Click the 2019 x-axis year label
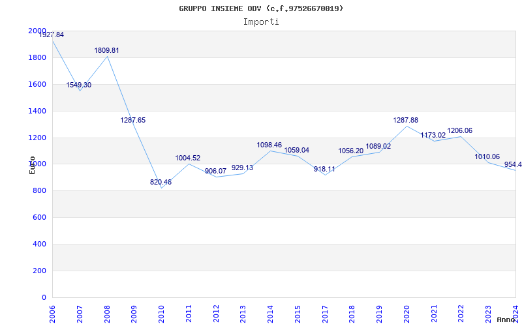Screen dimensions: 522x326 tap(380, 314)
